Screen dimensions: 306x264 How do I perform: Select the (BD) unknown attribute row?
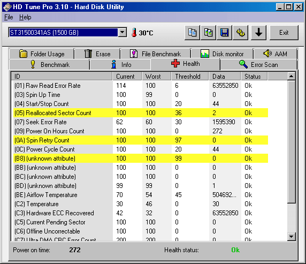[141, 186]
